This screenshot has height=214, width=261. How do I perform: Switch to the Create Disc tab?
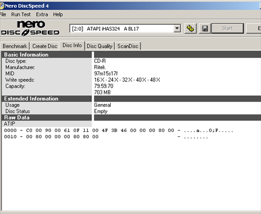point(45,46)
